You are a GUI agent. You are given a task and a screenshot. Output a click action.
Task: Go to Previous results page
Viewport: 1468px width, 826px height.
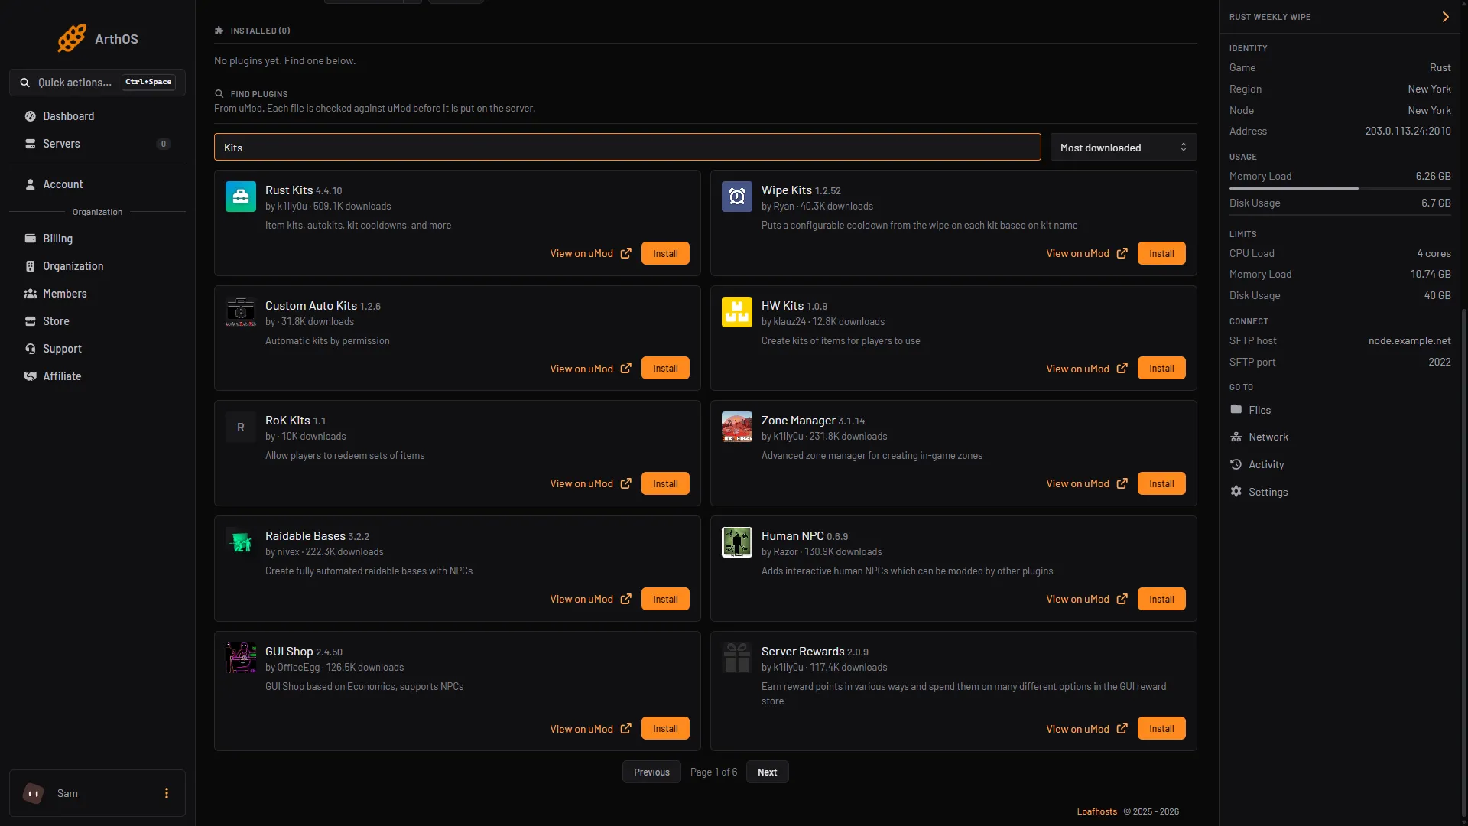pyautogui.click(x=651, y=772)
